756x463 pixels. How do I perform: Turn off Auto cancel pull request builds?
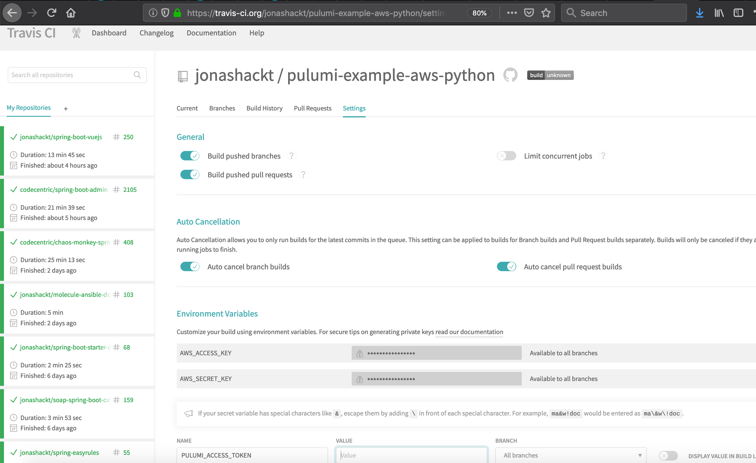pyautogui.click(x=506, y=267)
